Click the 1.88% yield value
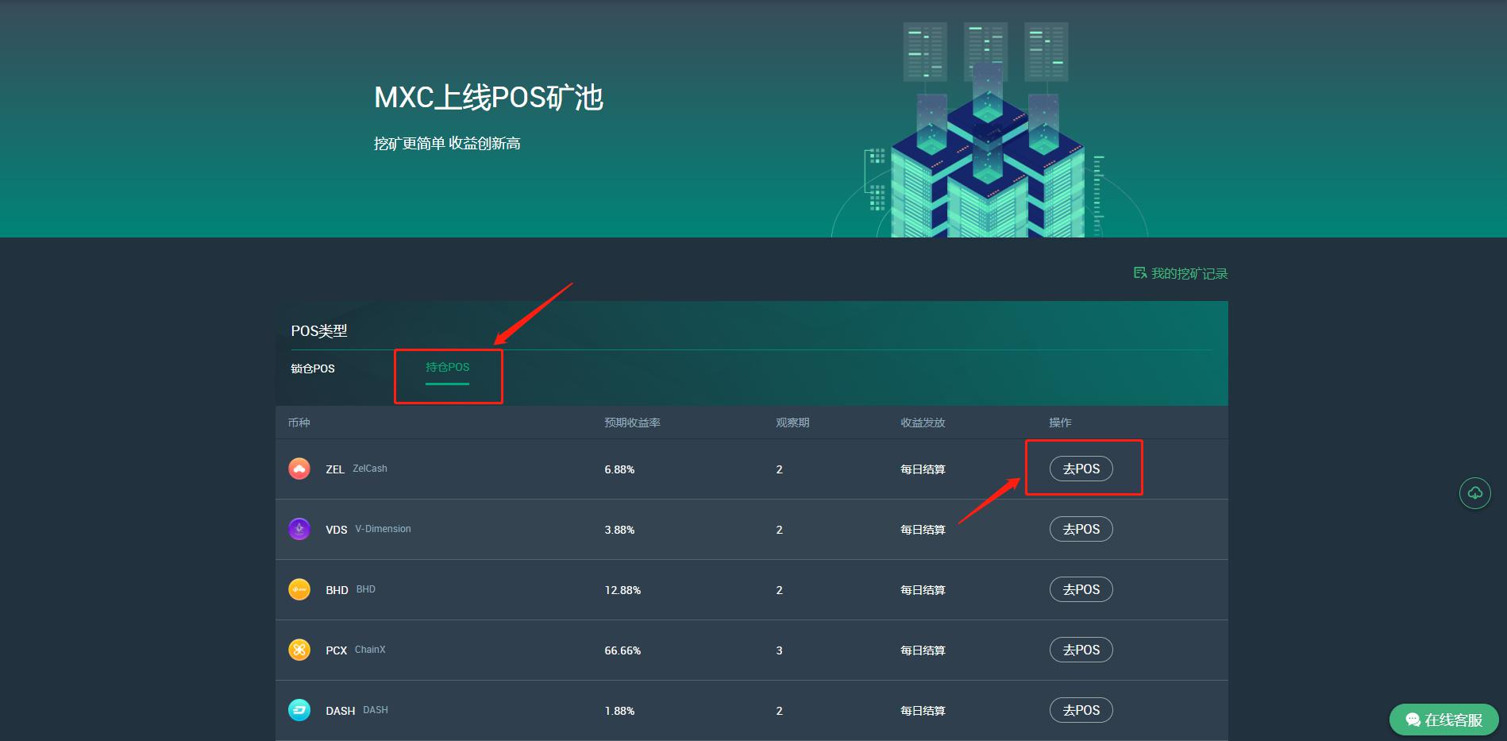The width and height of the screenshot is (1507, 741). (619, 711)
